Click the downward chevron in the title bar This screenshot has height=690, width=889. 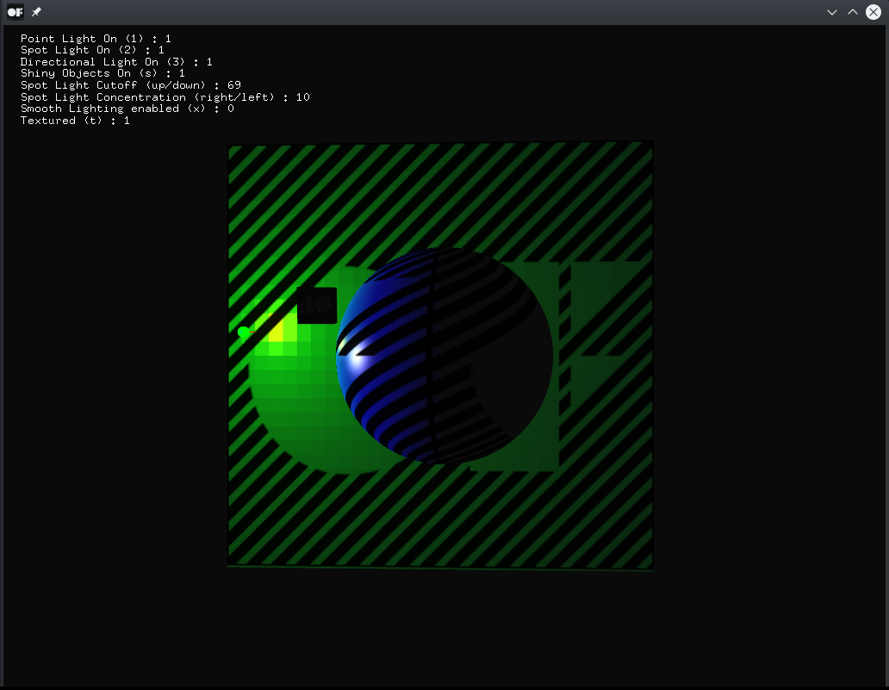tap(831, 12)
